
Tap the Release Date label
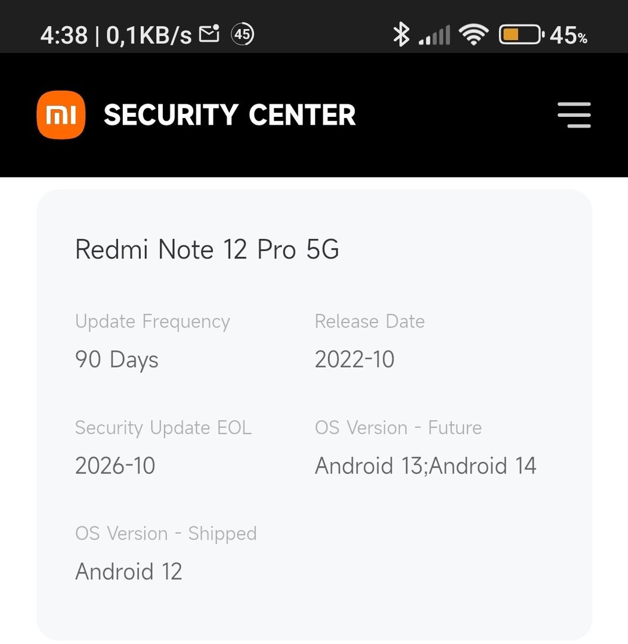click(x=370, y=321)
